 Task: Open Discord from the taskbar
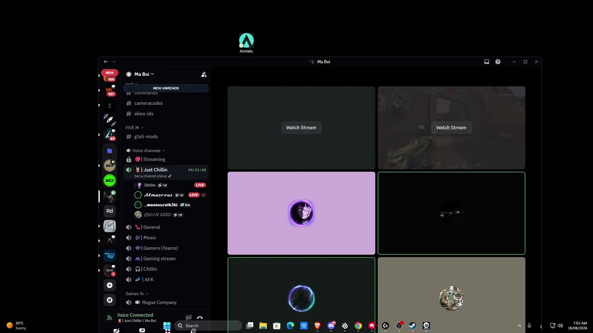click(x=331, y=326)
